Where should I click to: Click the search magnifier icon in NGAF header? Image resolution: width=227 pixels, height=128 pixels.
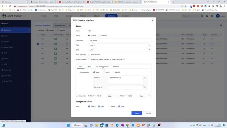[x=202, y=16]
